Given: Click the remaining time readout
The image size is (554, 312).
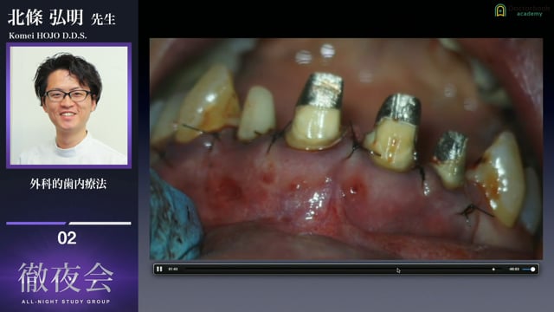Looking at the screenshot, I should coord(514,270).
